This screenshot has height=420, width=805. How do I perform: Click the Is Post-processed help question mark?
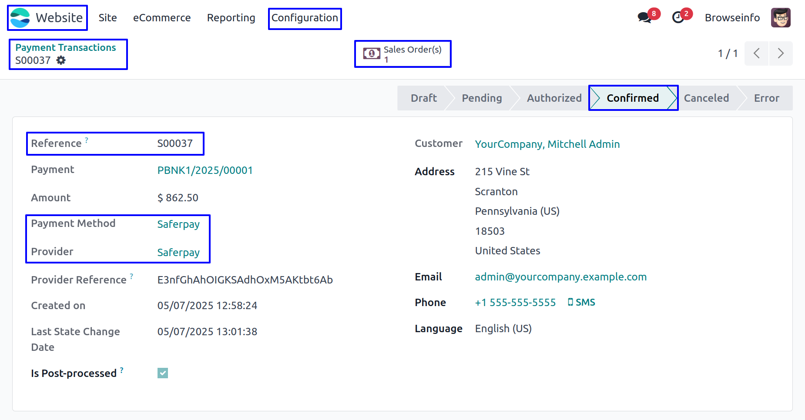(122, 370)
